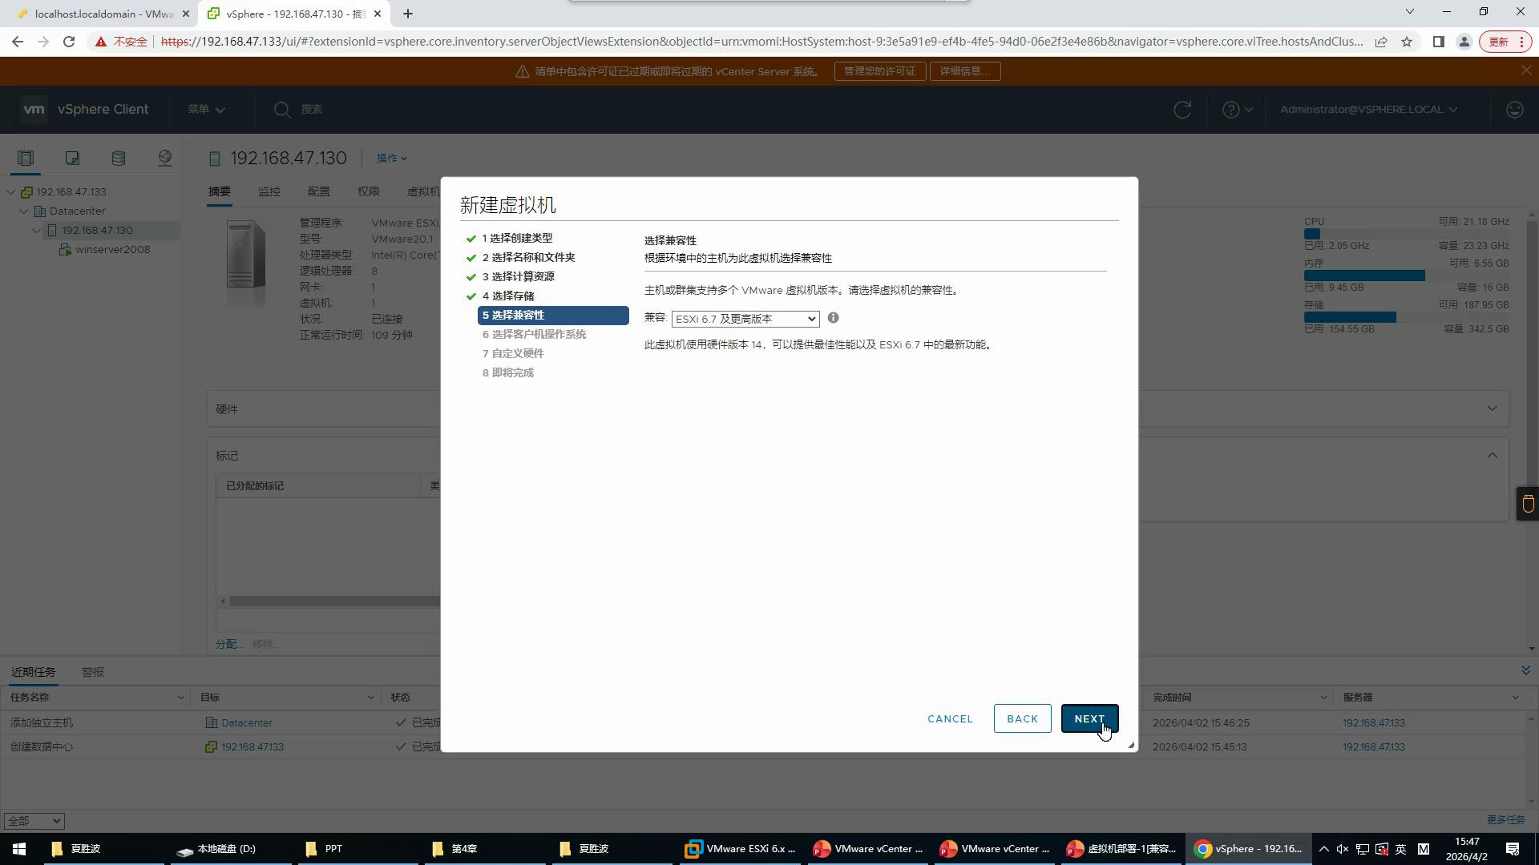Click the vSphere search field

[x=312, y=110]
